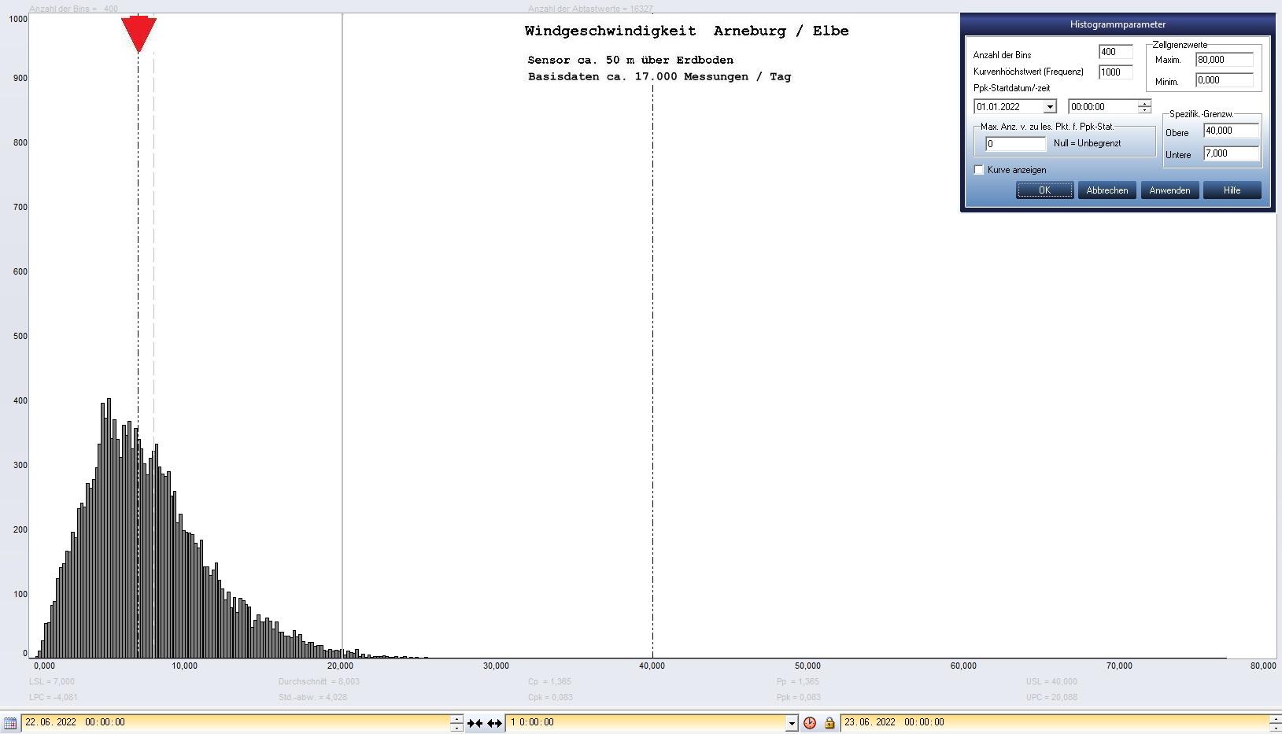Viewport: 1282px width, 734px height.
Task: Click the Abbrechen button
Action: [1107, 190]
